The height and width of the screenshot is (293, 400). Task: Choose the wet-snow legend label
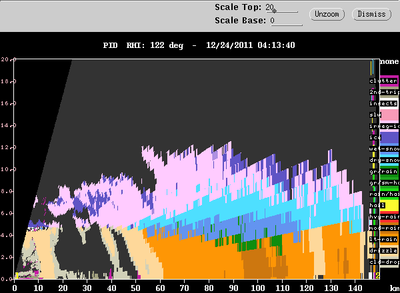(x=384, y=148)
